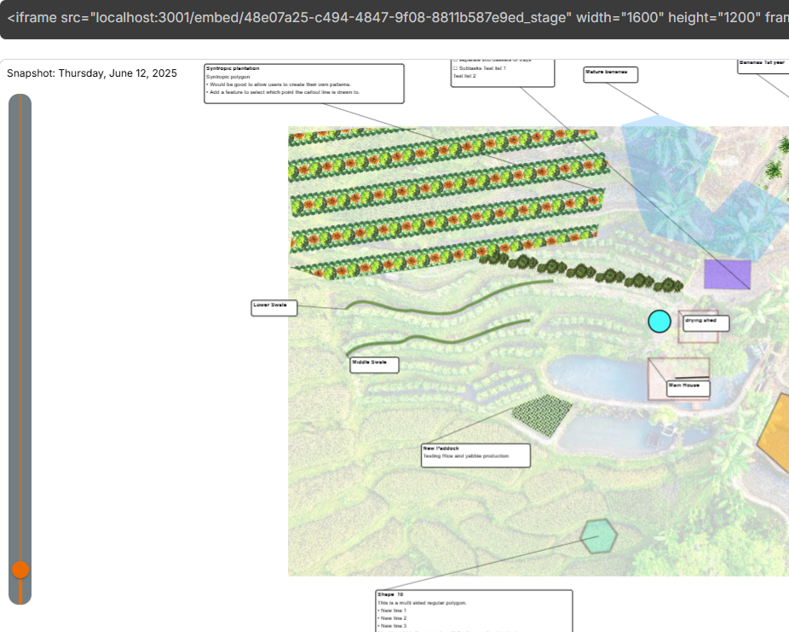The width and height of the screenshot is (789, 632).
Task: Open the Syntropic plantation callout
Action: (x=303, y=83)
